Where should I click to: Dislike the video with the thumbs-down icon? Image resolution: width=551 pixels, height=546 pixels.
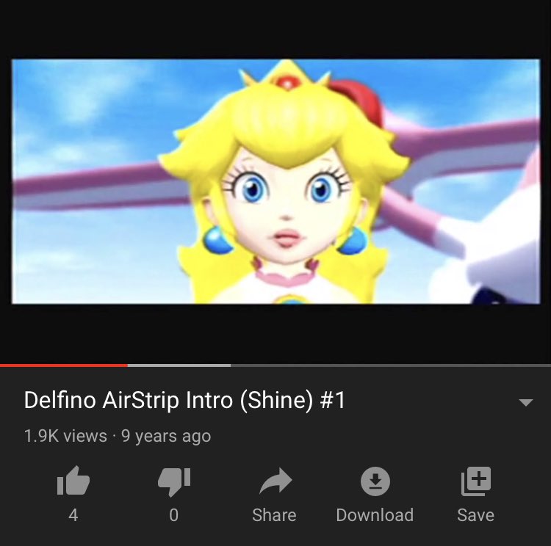click(174, 481)
